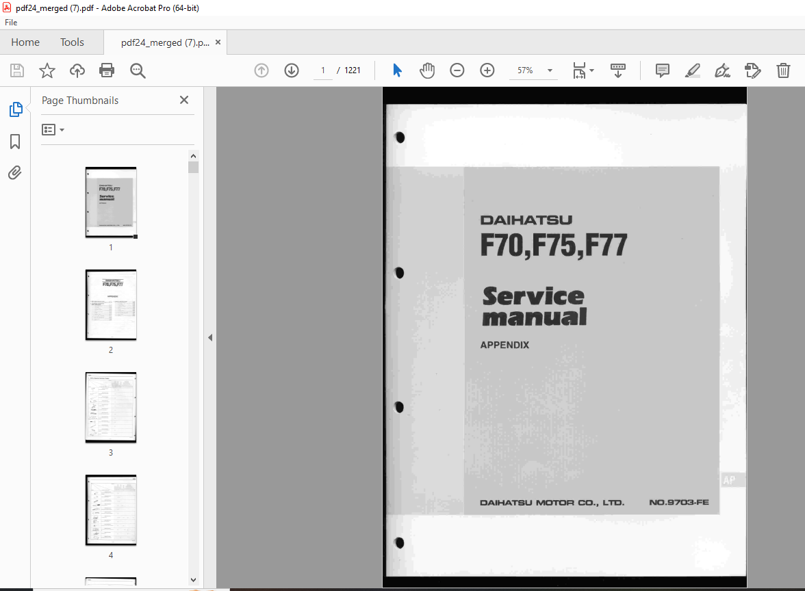Click the scrolling mode keyboard-down icon
The height and width of the screenshot is (591, 805).
(617, 70)
